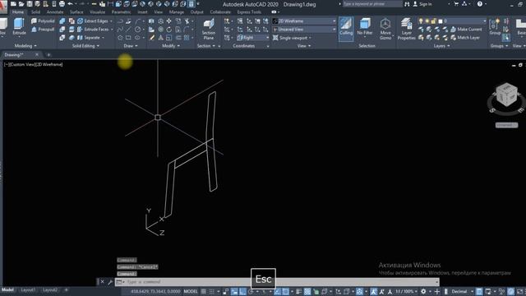Screen dimensions: 526x296
Task: Toggle MODEL space button in status bar
Action: click(191, 291)
